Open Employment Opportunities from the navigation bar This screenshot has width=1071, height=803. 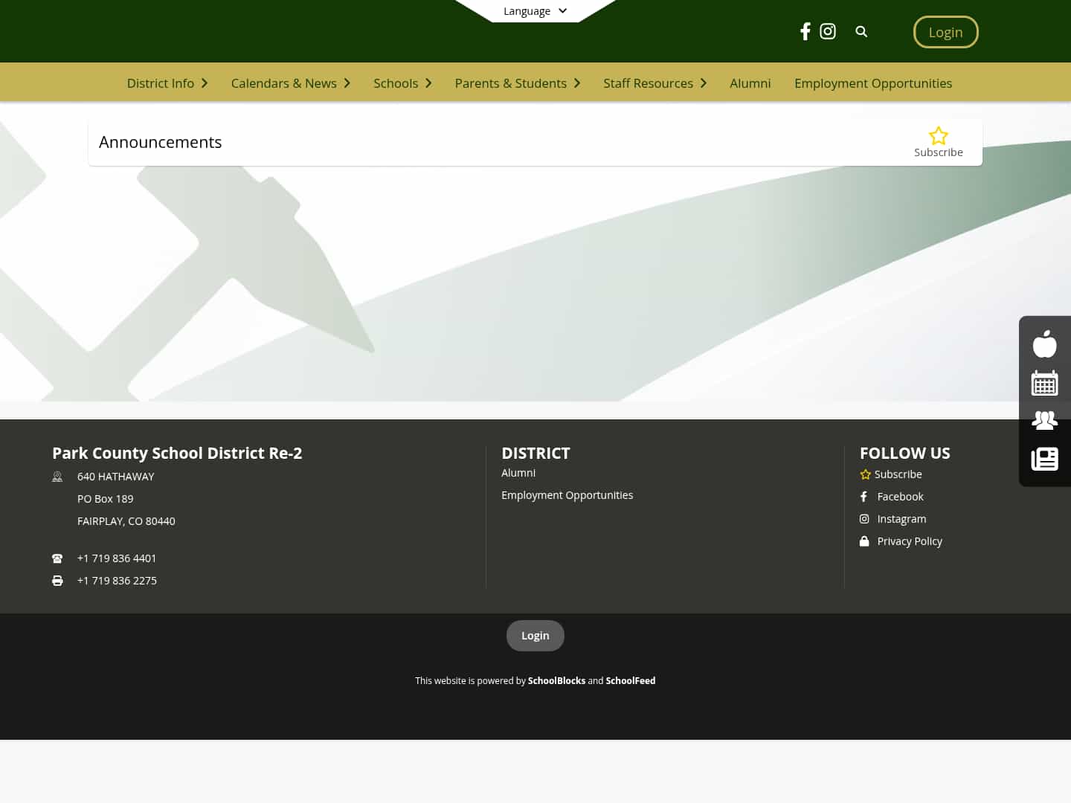coord(873,83)
